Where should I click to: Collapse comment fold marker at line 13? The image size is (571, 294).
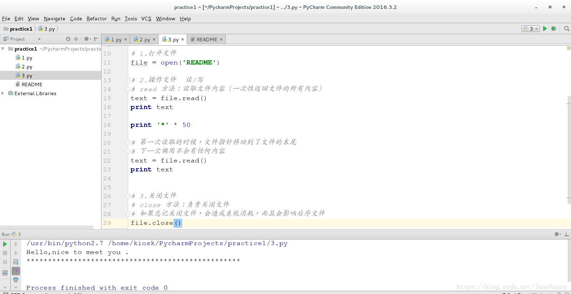pyautogui.click(x=128, y=80)
